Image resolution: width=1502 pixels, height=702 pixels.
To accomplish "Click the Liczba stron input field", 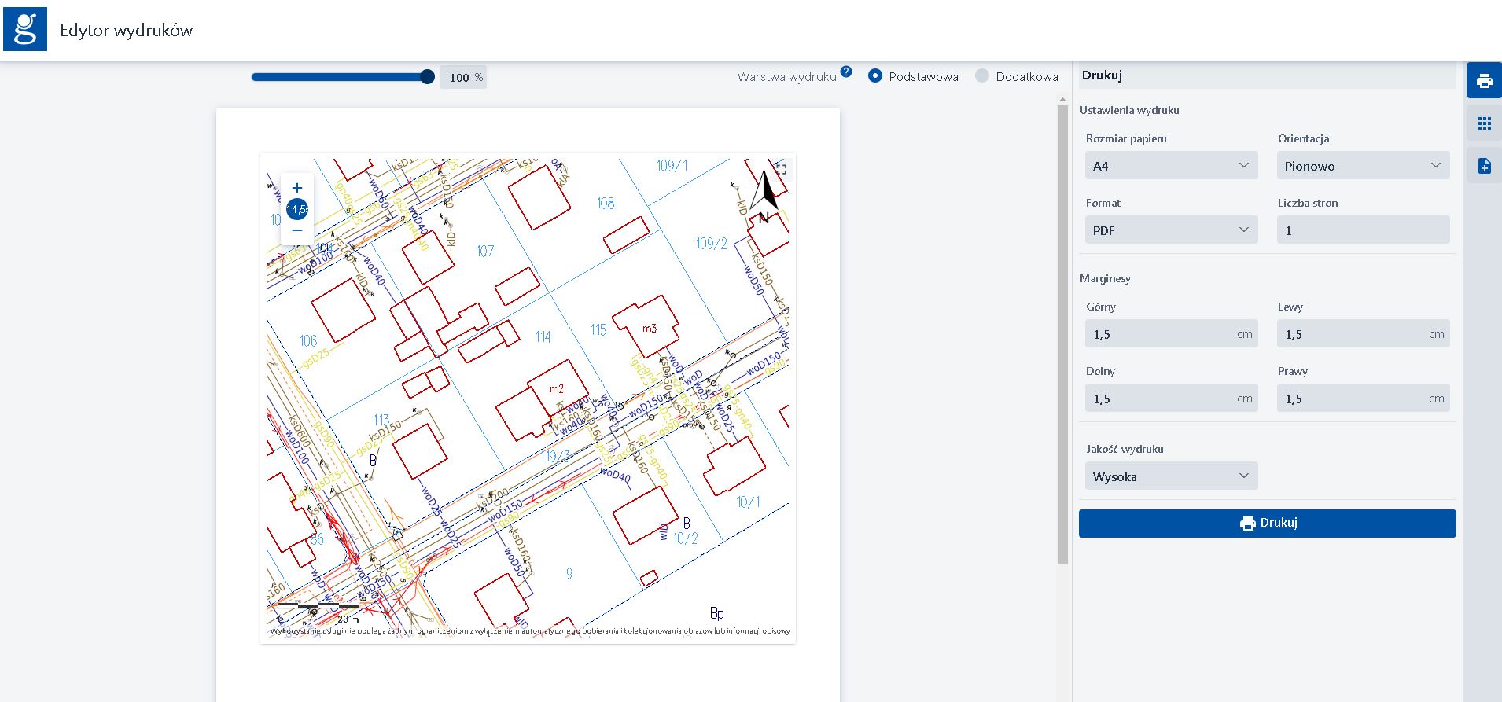I will click(x=1363, y=230).
